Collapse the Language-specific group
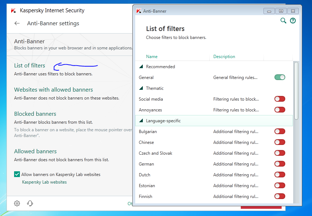Image resolution: width=312 pixels, height=216 pixels. (141, 121)
